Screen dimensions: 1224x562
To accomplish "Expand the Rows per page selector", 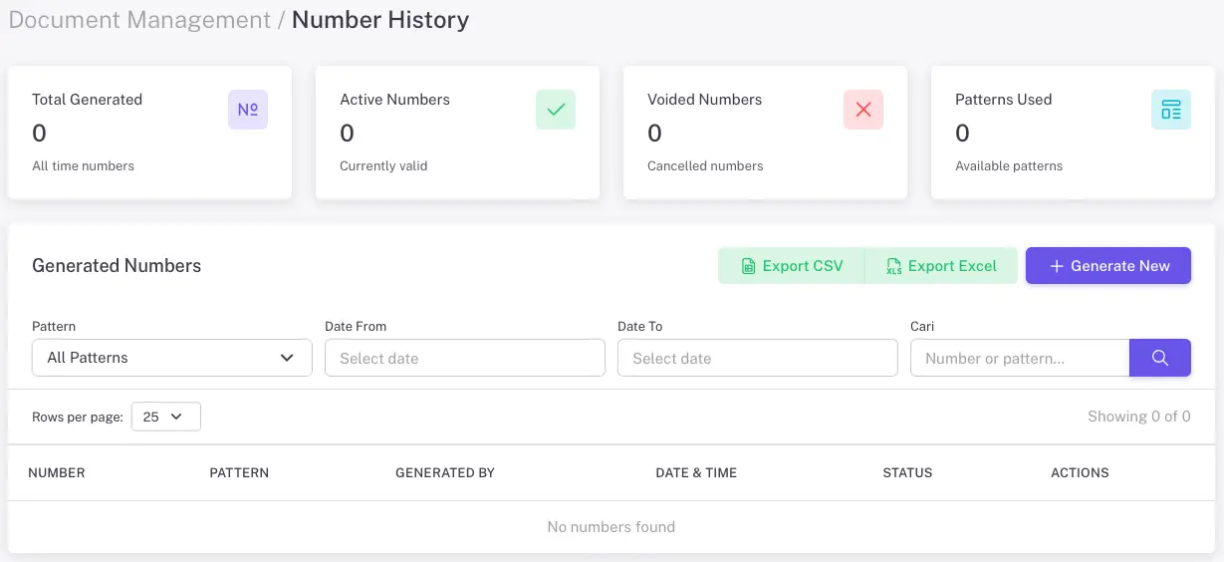I will [165, 417].
